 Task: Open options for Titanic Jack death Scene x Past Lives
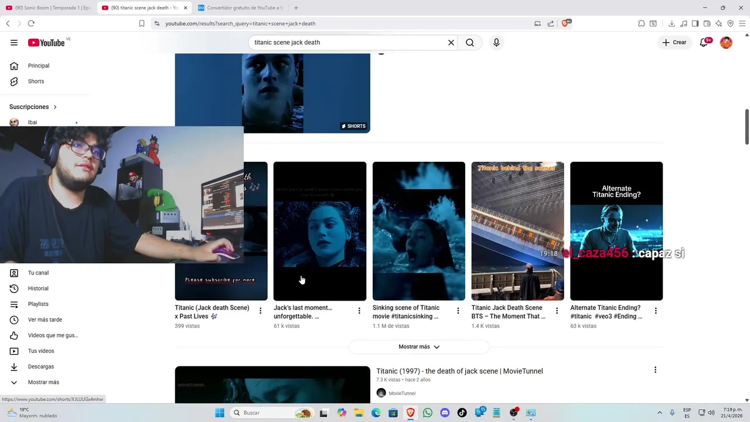click(261, 311)
